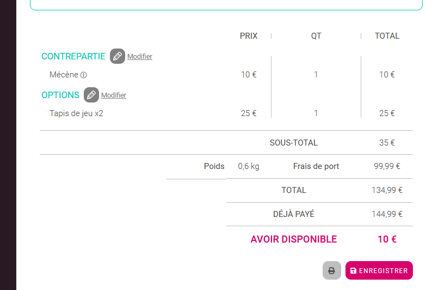The height and width of the screenshot is (290, 426).
Task: Click the Frais de port amount 99,99 €
Action: point(387,166)
